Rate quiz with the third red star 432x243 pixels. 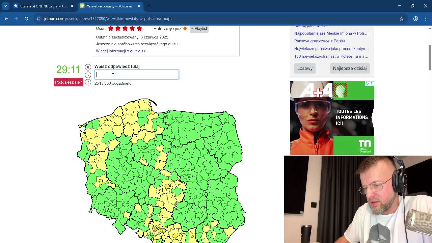click(x=125, y=29)
